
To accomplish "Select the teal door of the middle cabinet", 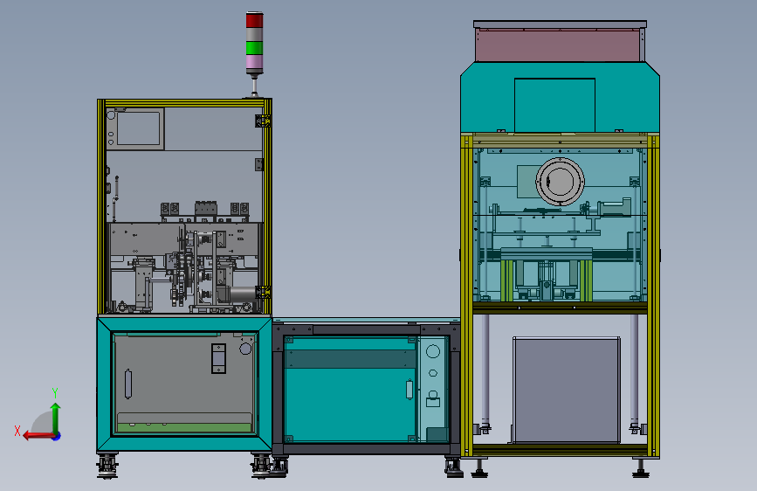I will [350, 389].
